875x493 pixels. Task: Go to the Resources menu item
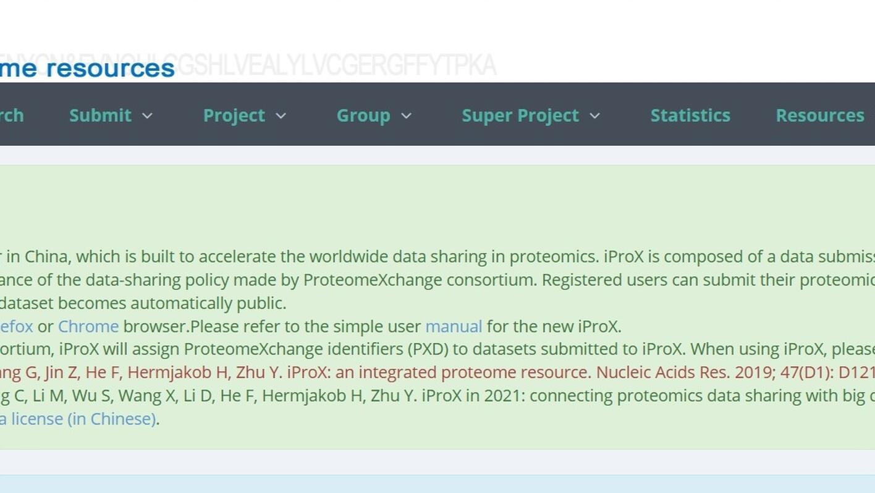(819, 116)
